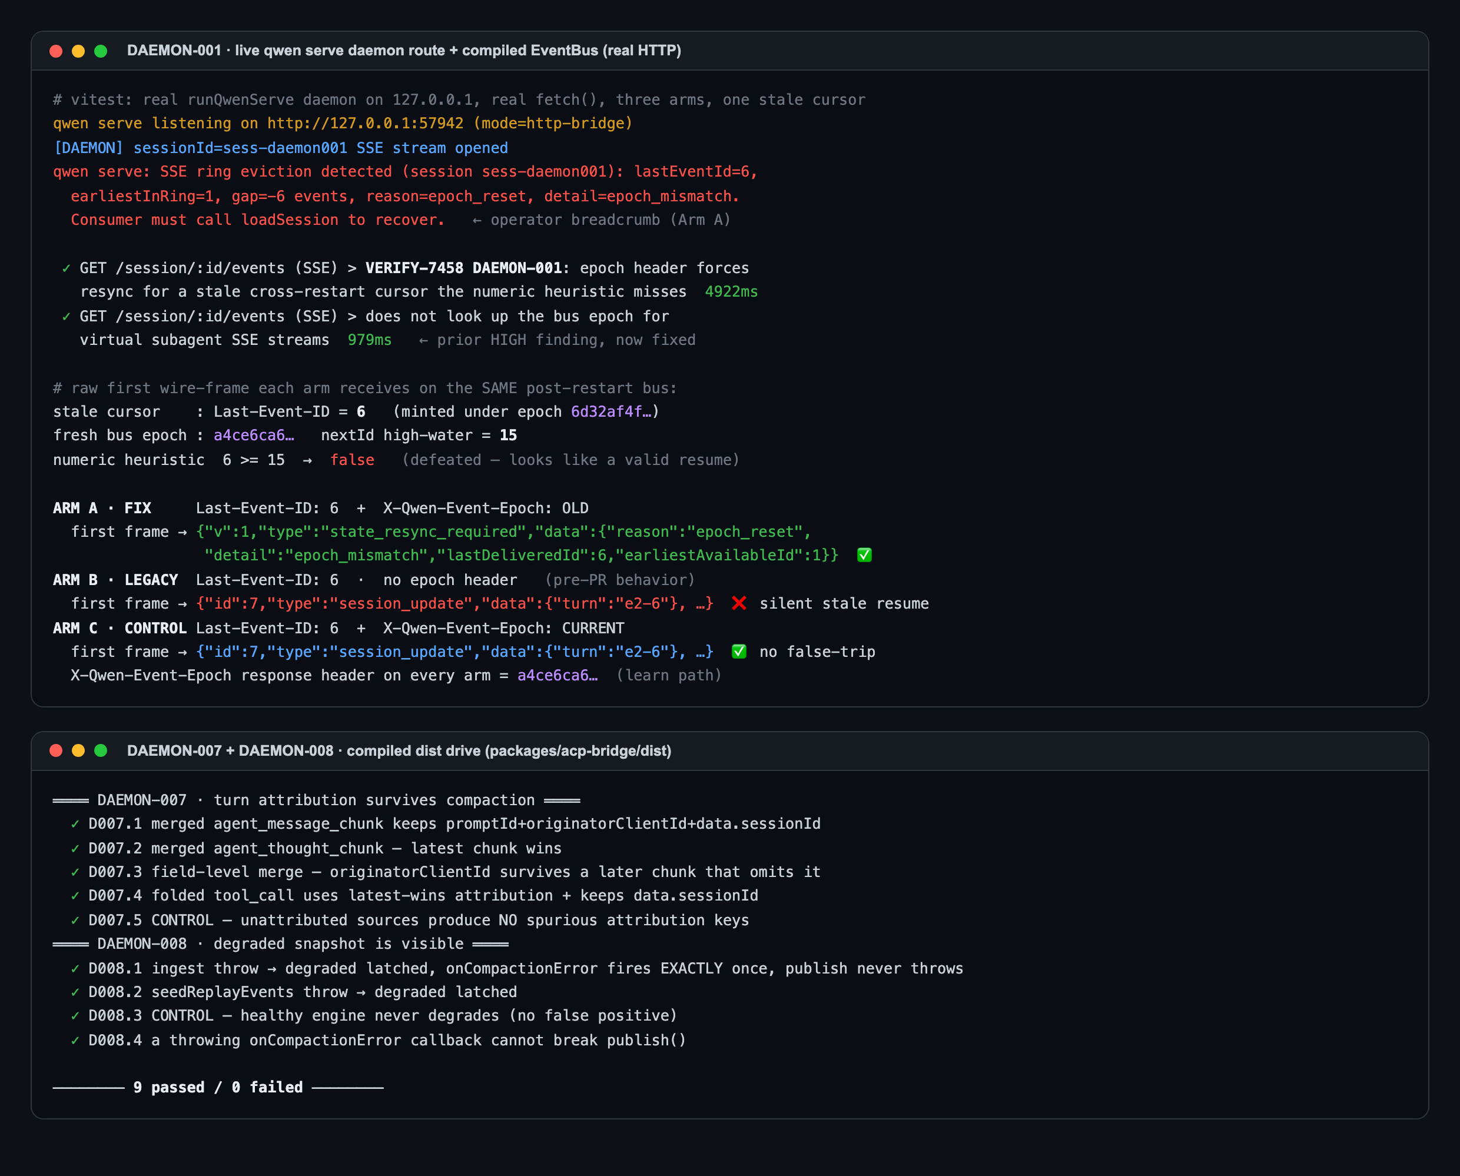
Task: Click the green check emoji before 'no false-trip'
Action: [x=739, y=652]
